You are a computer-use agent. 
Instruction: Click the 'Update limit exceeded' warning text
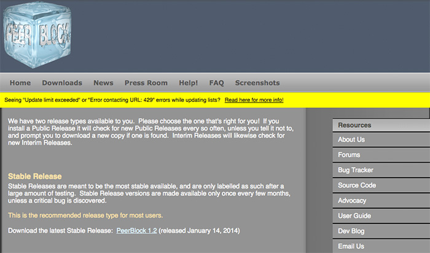pos(112,100)
